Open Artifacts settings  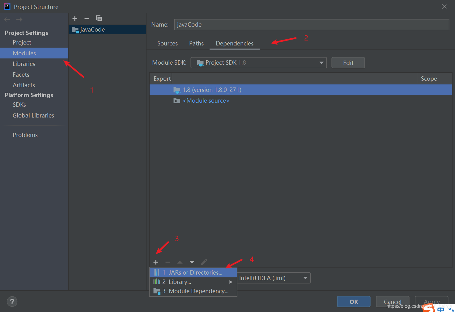pyautogui.click(x=24, y=85)
